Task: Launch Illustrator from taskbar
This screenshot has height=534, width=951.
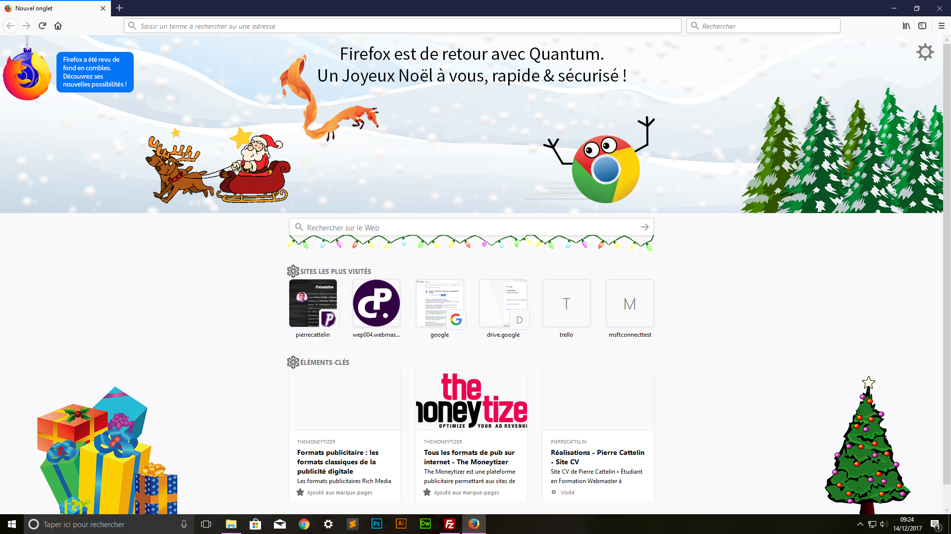Action: click(401, 524)
